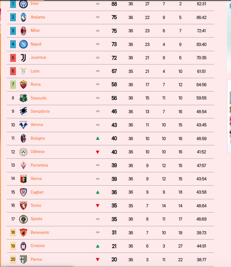The height and width of the screenshot is (267, 231).
Task: Open the Milan team logo
Action: pos(23,31)
